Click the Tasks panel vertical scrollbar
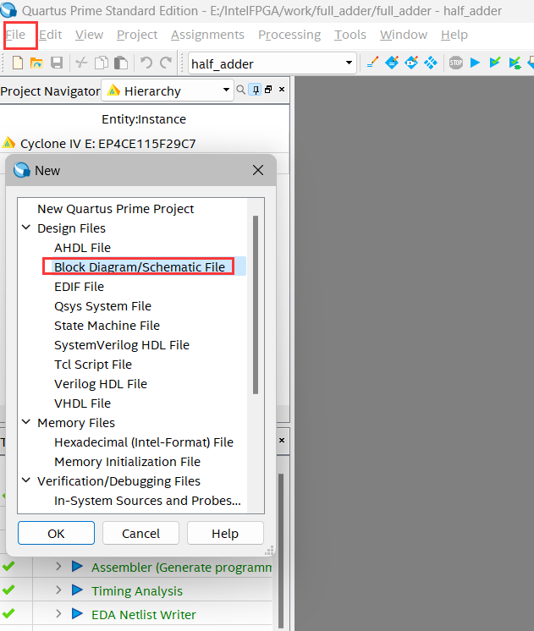The width and height of the screenshot is (534, 631). click(281, 550)
